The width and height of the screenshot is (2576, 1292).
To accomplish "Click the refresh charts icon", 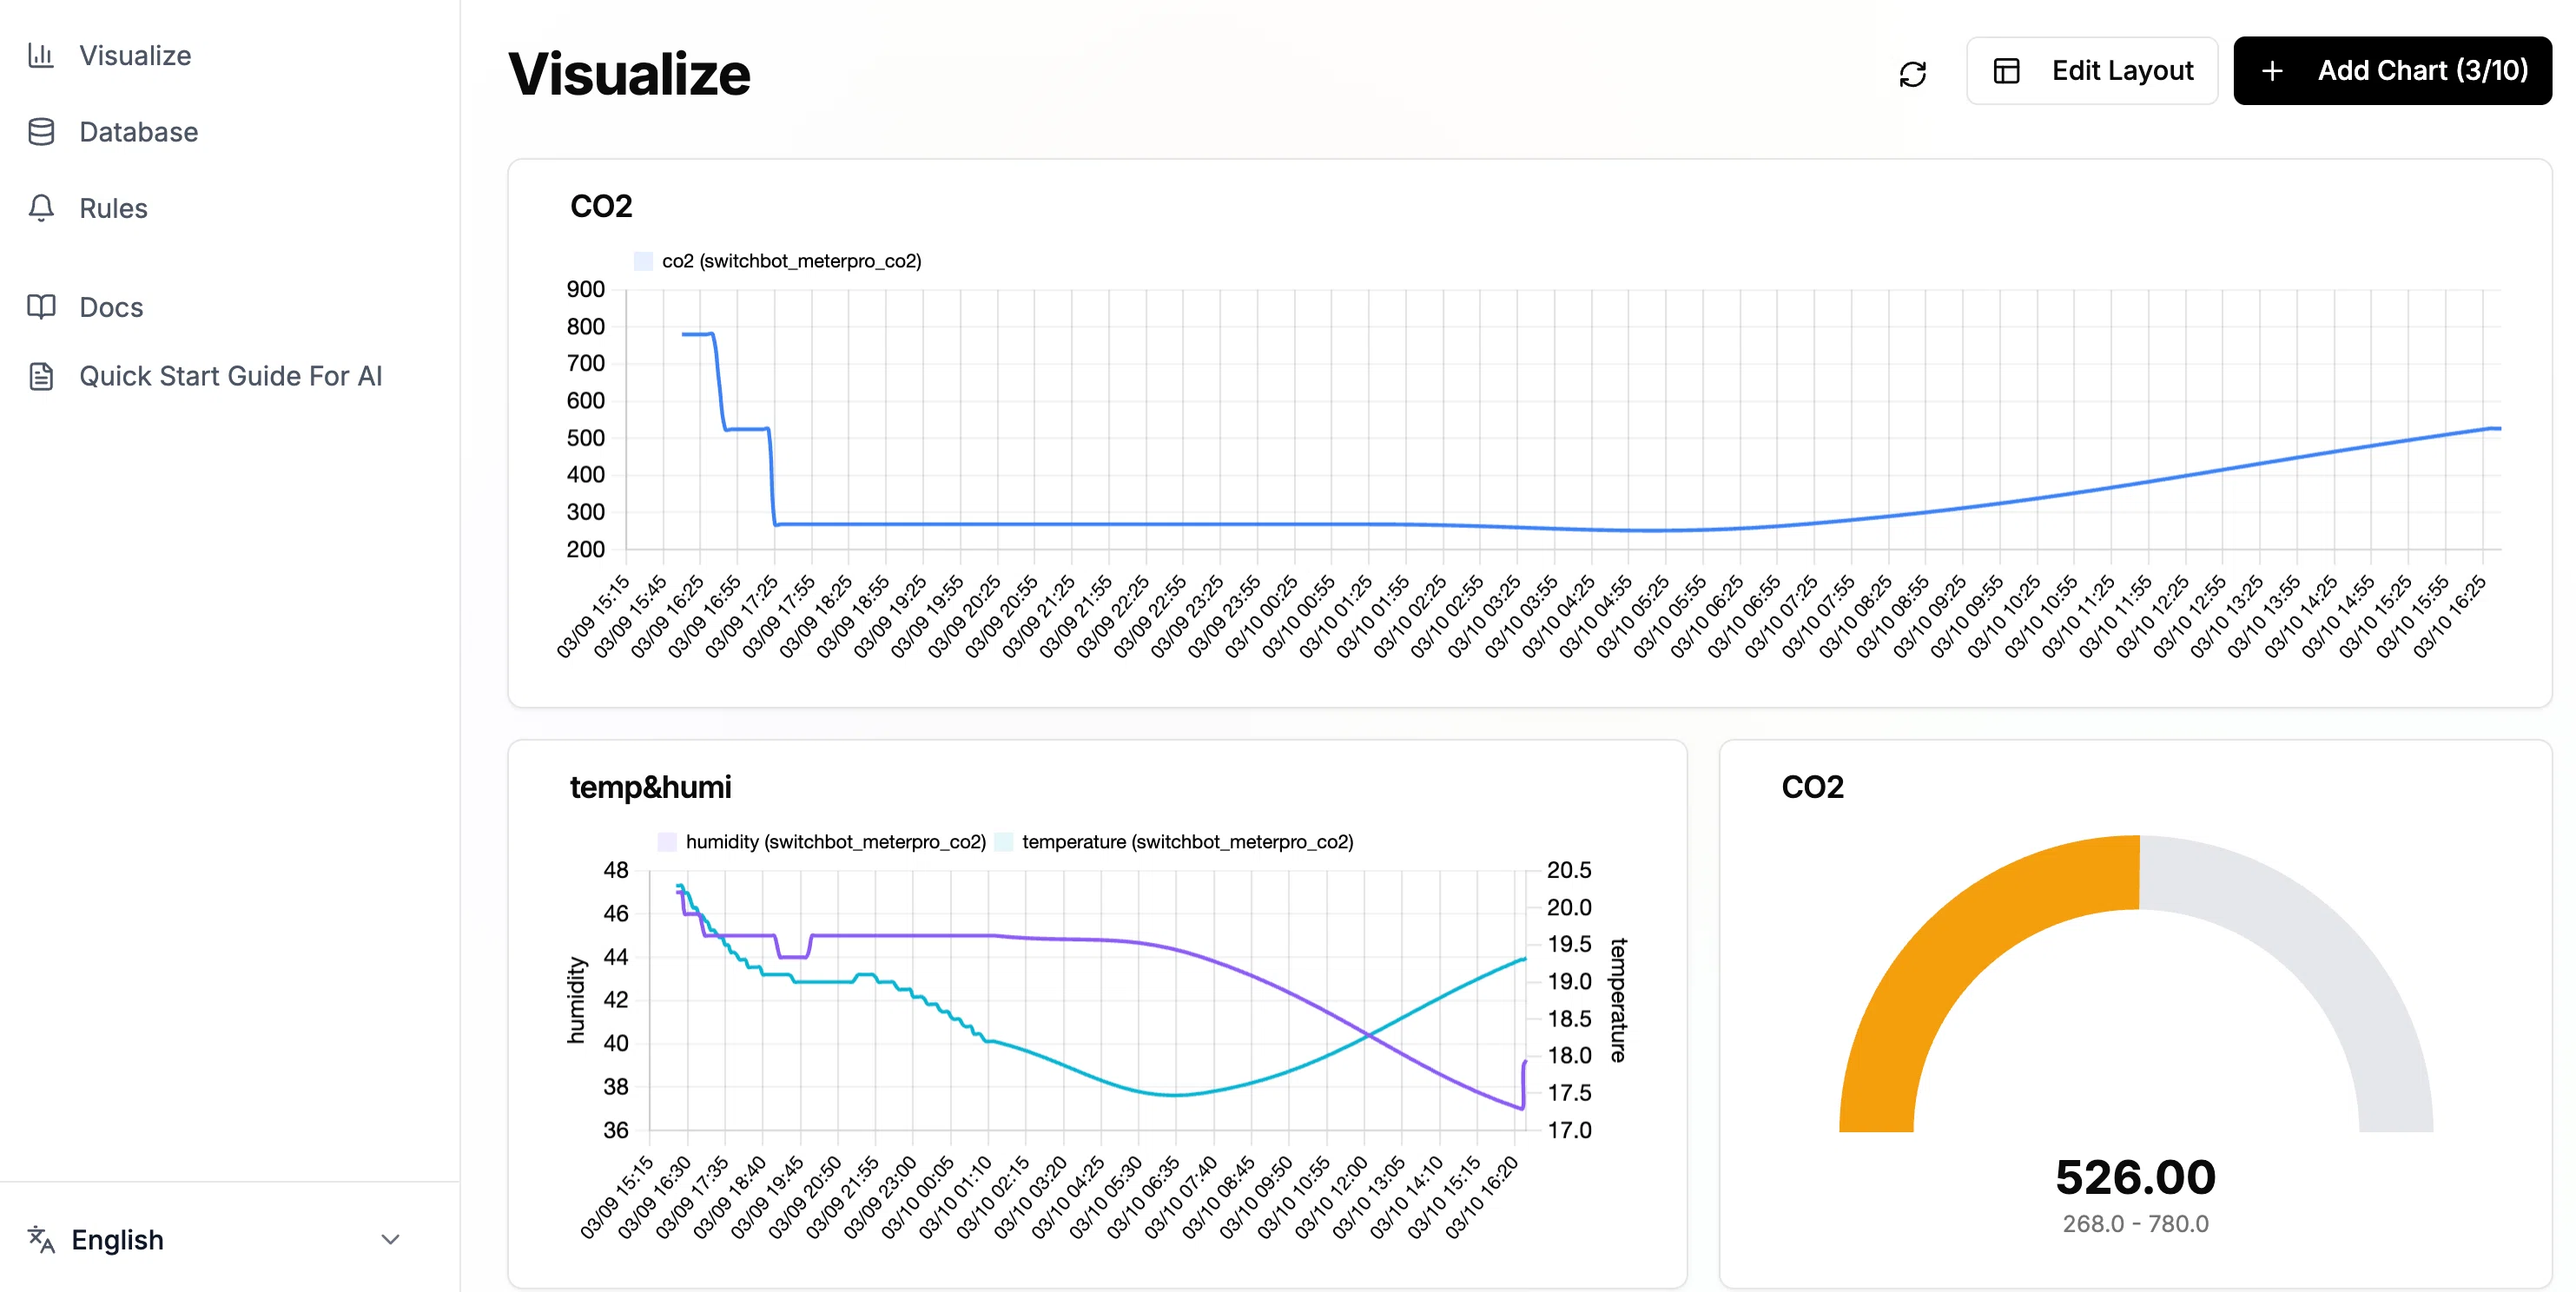I will [1912, 73].
